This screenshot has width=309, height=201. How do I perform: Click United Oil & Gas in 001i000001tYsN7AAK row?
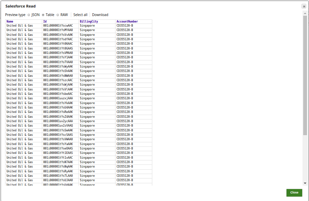click(19, 162)
